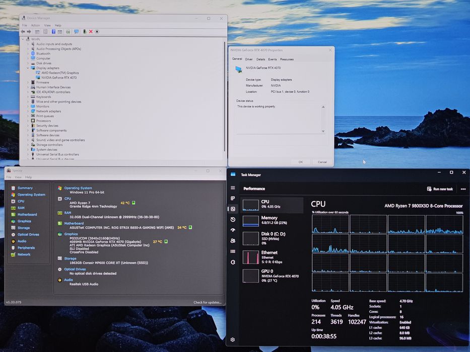
Task: Select AMD Radeon(TM) Graphics device
Action: click(x=60, y=73)
